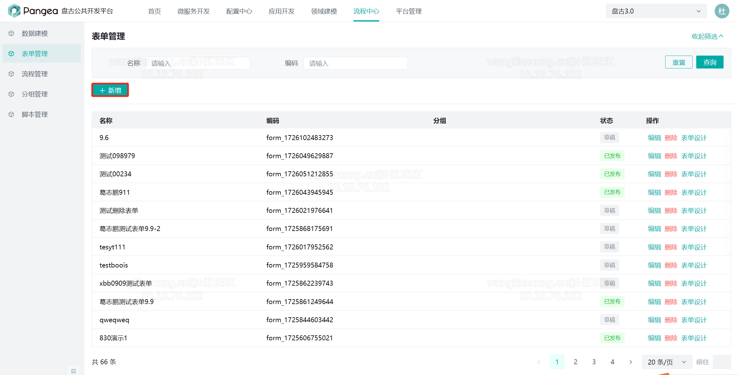
Task: Click the 草稿 status of 9.6
Action: (x=610, y=138)
